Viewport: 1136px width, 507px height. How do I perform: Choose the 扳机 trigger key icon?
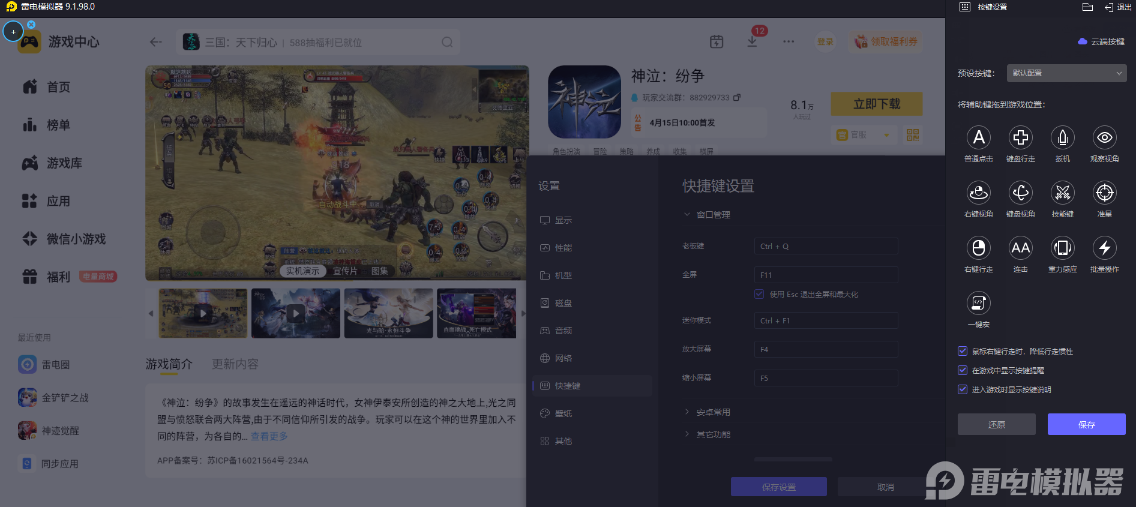1063,137
